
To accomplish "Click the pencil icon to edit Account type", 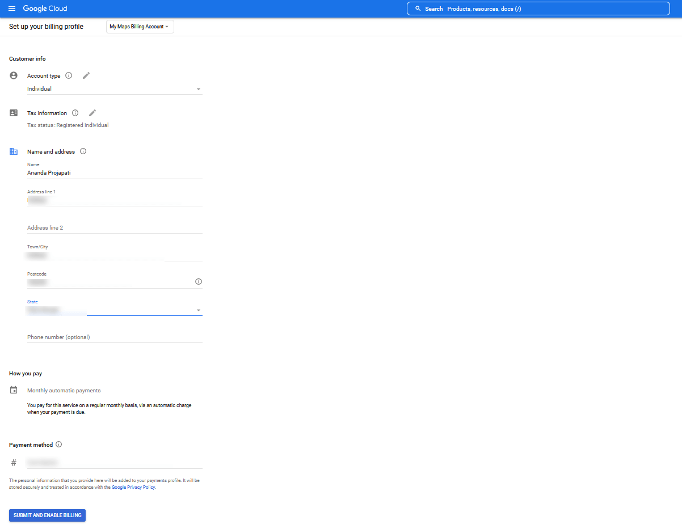I will click(86, 75).
